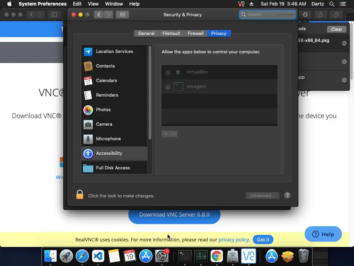Select Contacts in privacy list
Viewport: 354px width, 266px height.
[114, 66]
